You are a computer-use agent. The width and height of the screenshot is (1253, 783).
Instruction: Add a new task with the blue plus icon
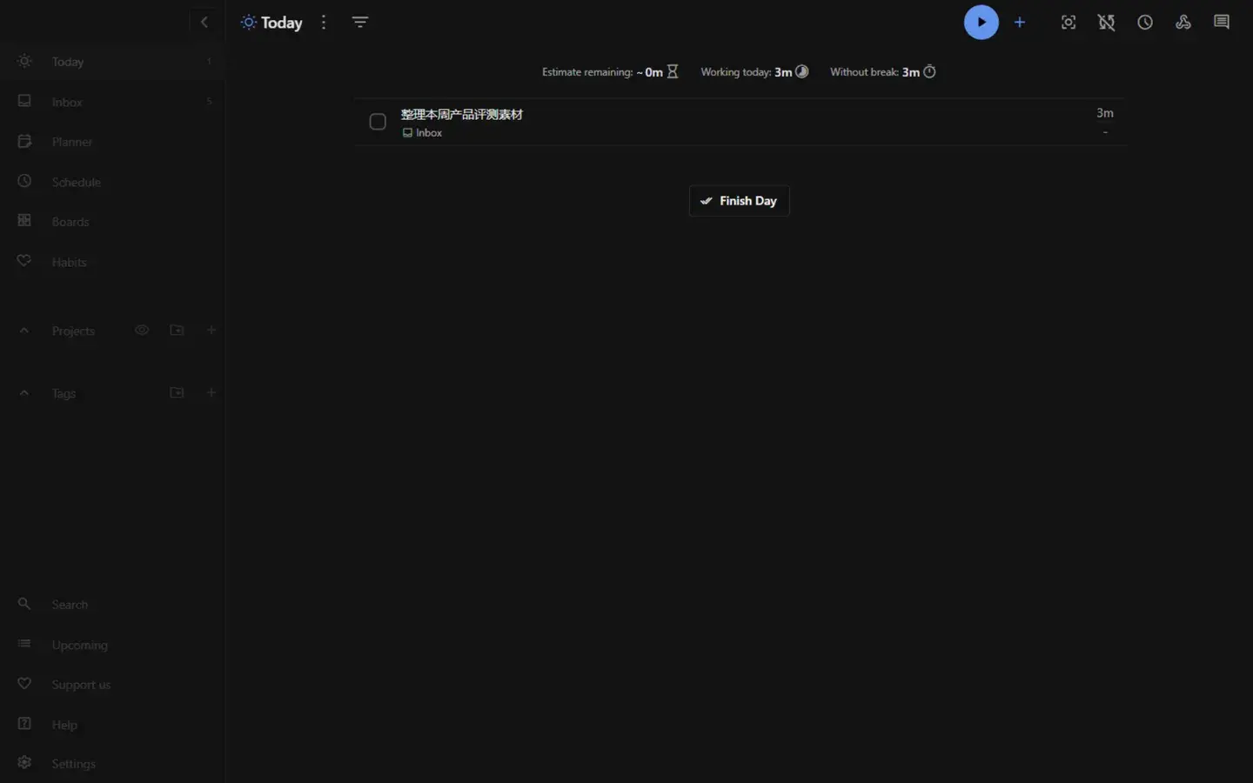click(x=1020, y=23)
